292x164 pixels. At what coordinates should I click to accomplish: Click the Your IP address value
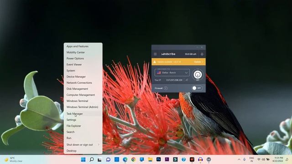click(174, 80)
